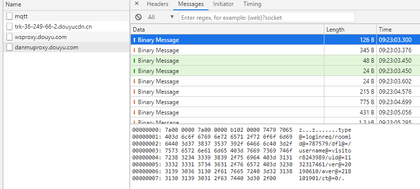Sort messages by Length column
420x189 pixels.
[x=350, y=30]
